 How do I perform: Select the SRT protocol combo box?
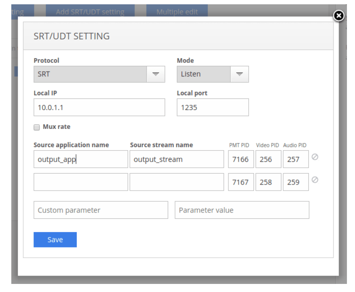coord(90,74)
